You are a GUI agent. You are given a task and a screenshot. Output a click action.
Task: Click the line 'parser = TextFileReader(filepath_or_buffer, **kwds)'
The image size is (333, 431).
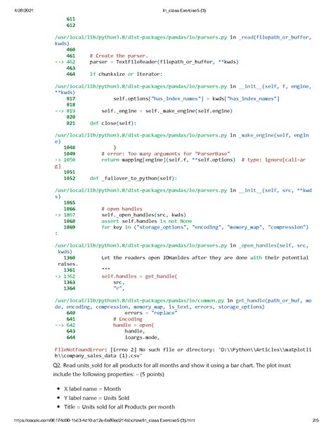point(164,62)
